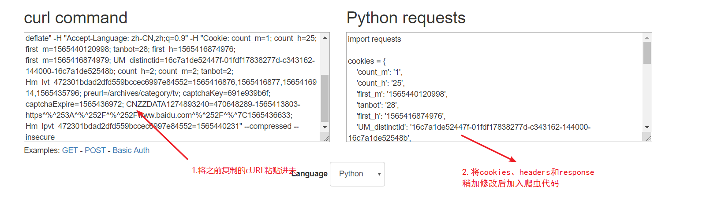The image size is (706, 197).
Task: Open the Basic Auth example link
Action: pyautogui.click(x=131, y=150)
